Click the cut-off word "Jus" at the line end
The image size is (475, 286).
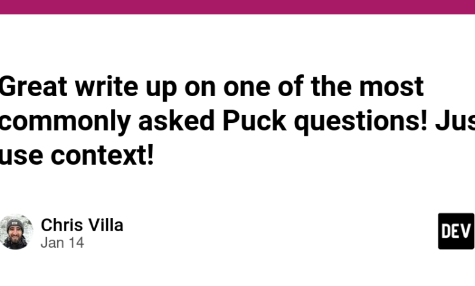point(455,121)
